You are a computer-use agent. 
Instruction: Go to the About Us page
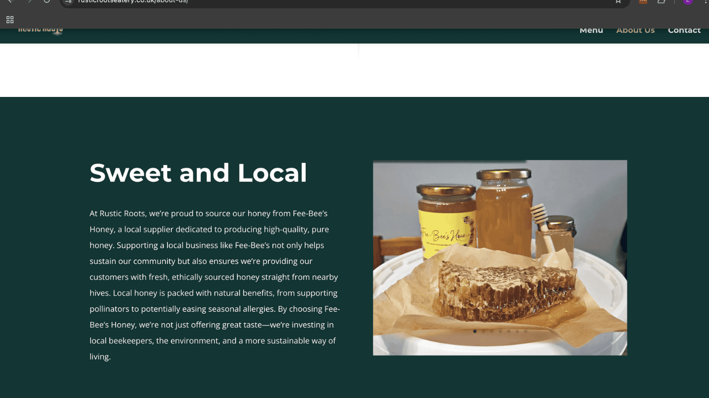635,30
